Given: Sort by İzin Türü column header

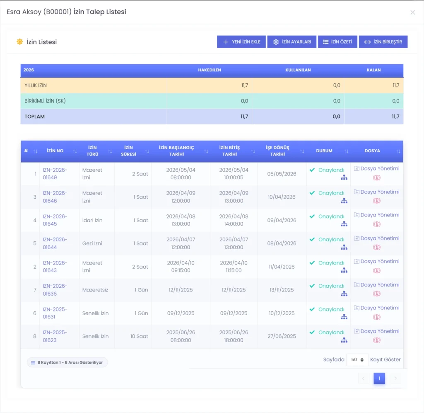Looking at the screenshot, I should 97,151.
